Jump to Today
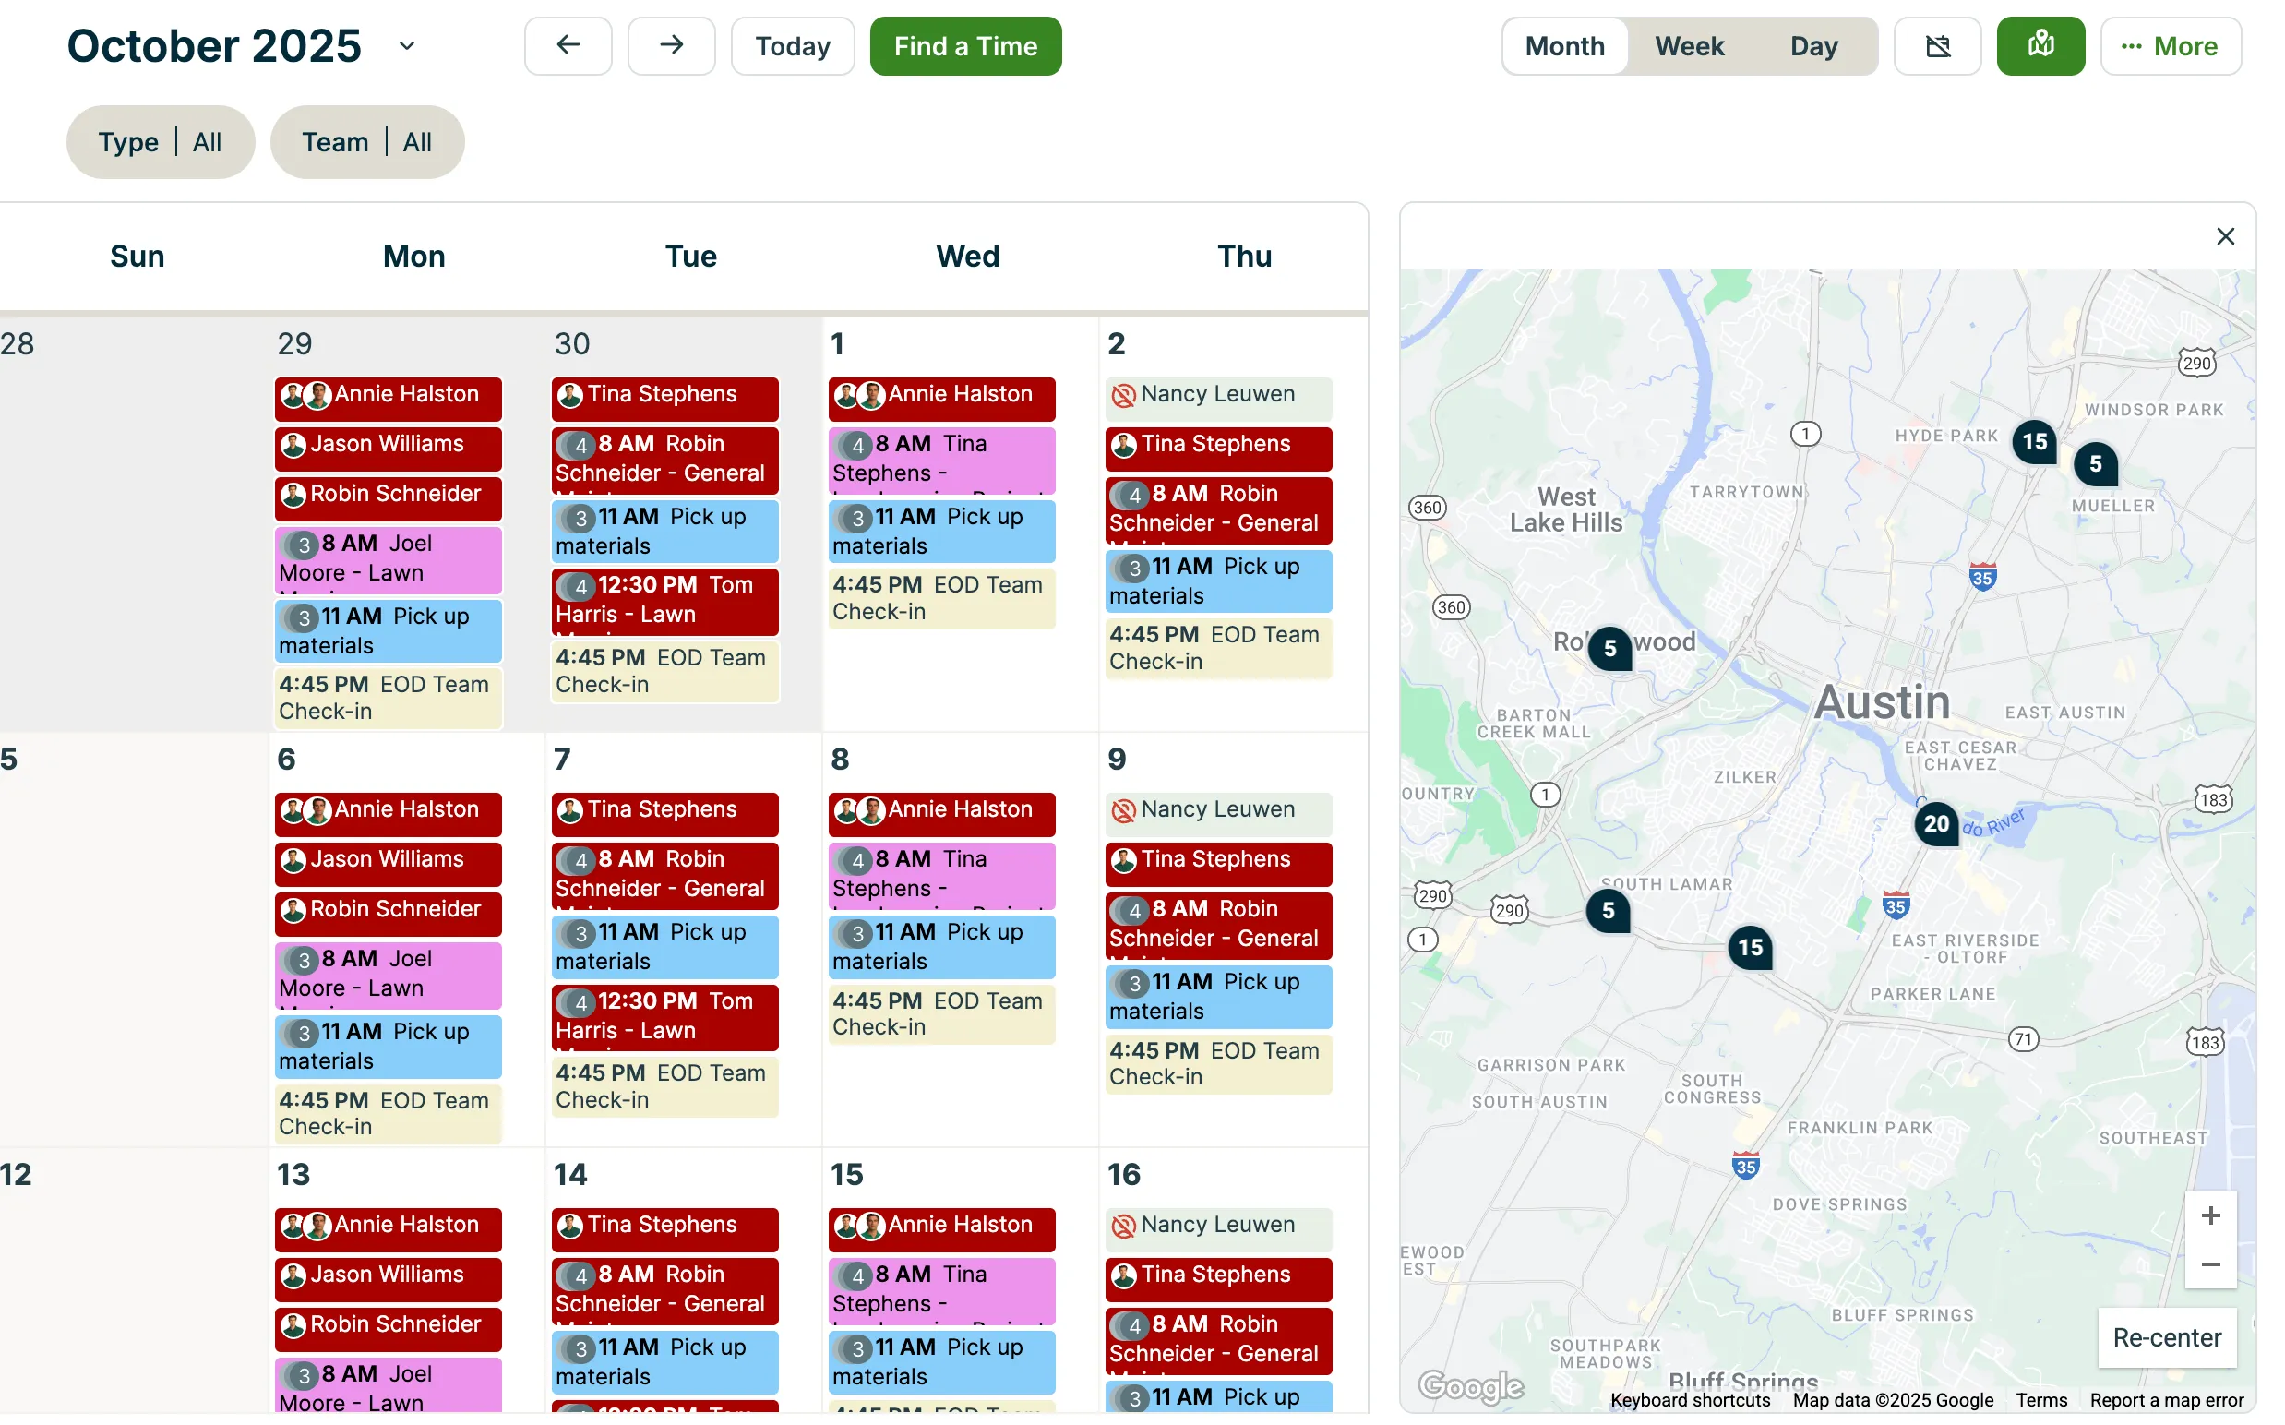The width and height of the screenshot is (2285, 1425). [x=793, y=45]
